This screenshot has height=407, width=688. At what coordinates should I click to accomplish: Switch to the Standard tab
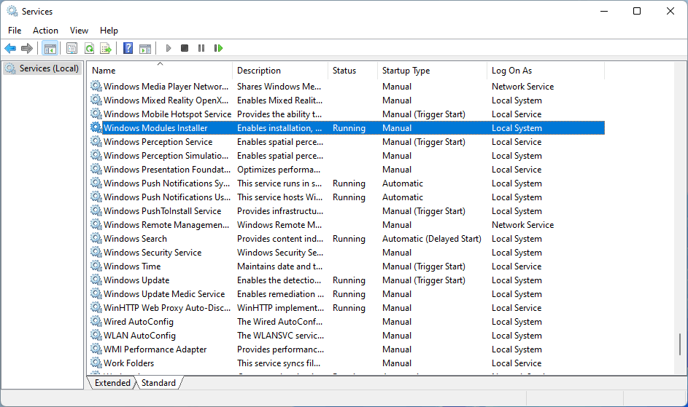point(158,383)
